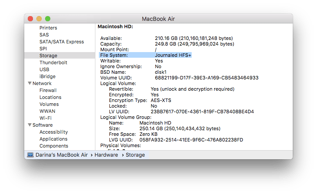Select Printers in the sidebar
The image size is (317, 194).
48,28
